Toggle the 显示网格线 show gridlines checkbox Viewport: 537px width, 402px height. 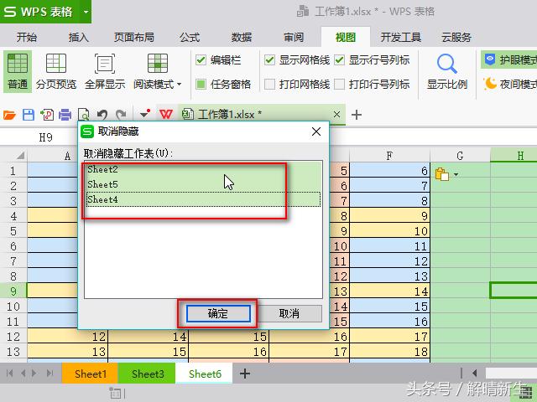pos(269,60)
